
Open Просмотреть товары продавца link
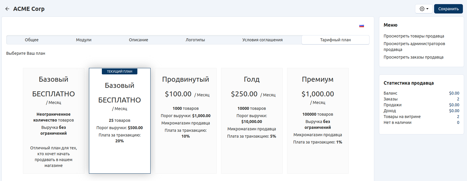(414, 36)
